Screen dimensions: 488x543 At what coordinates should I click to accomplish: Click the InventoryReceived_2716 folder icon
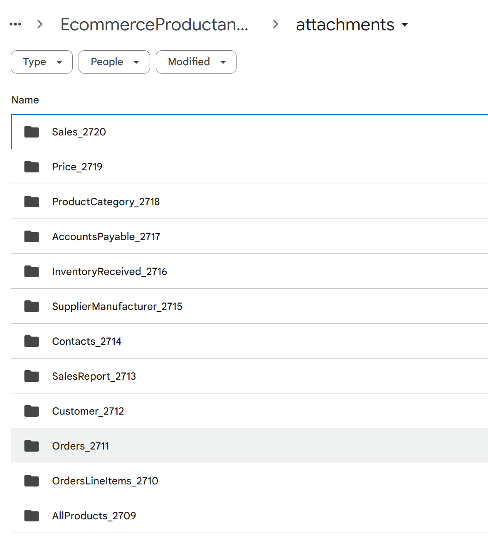pyautogui.click(x=32, y=271)
